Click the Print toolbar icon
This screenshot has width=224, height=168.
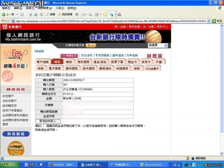click(90, 14)
